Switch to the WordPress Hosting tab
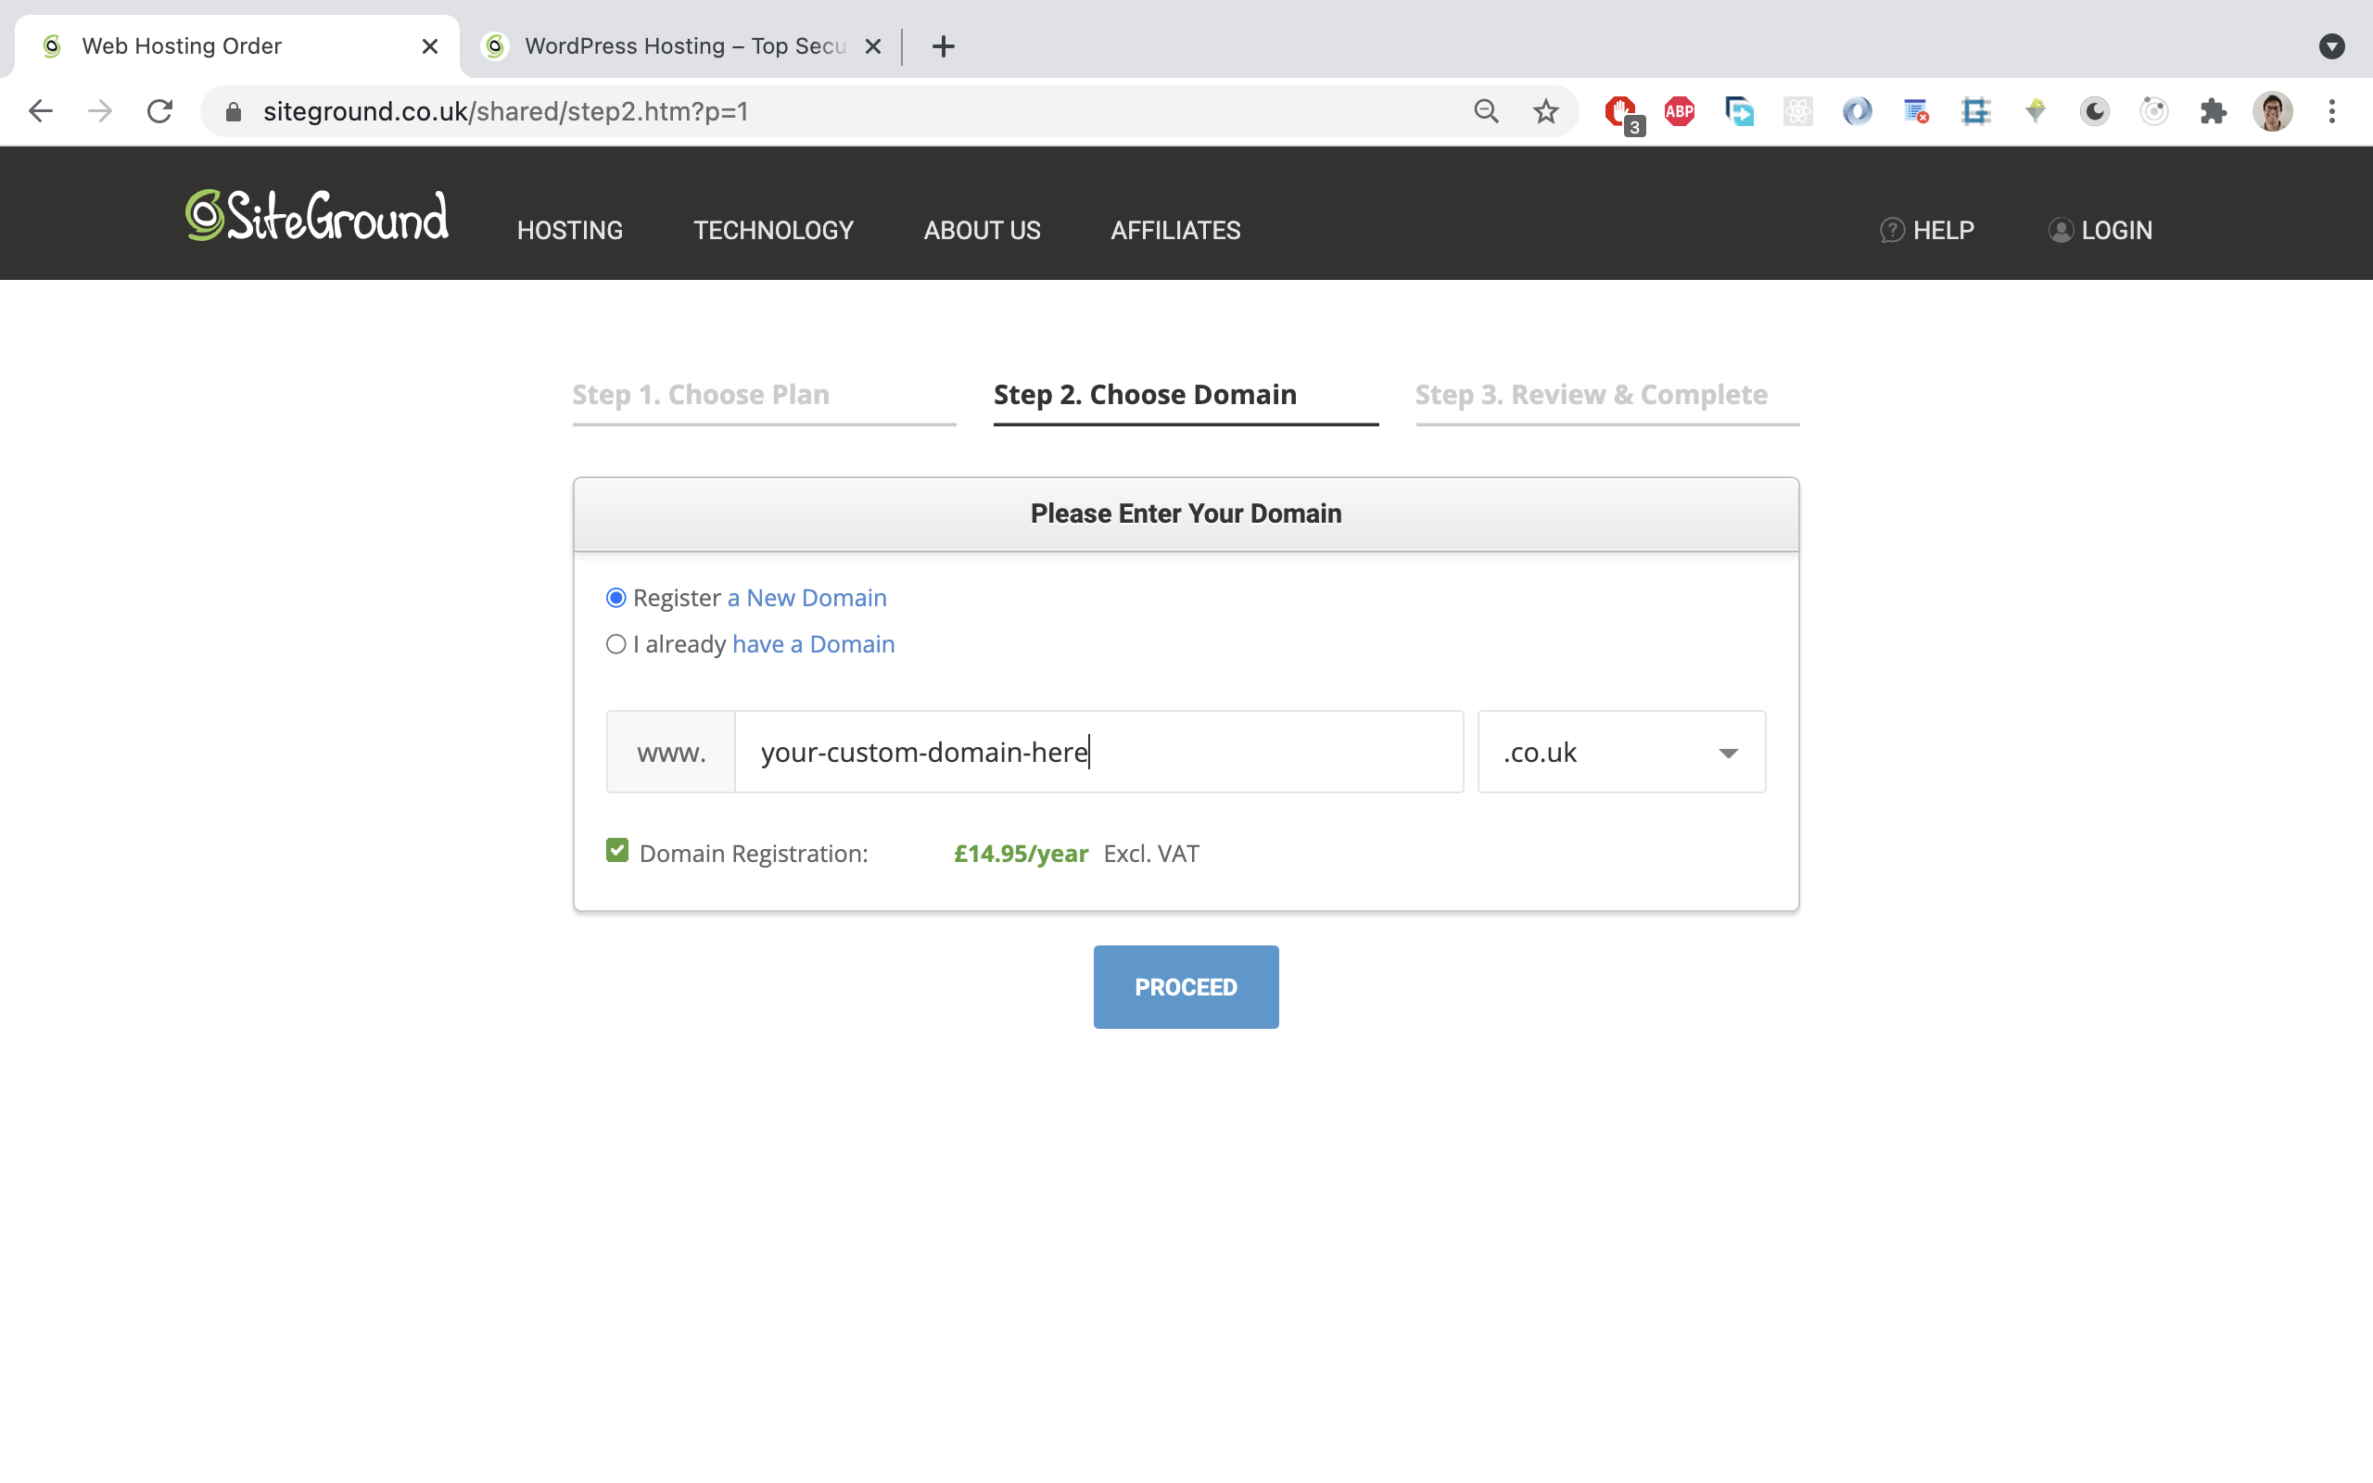The height and width of the screenshot is (1483, 2373). (x=677, y=45)
